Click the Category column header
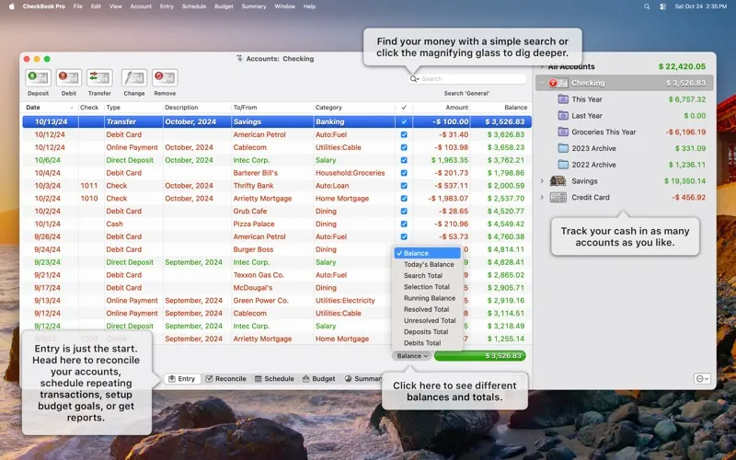Image resolution: width=736 pixels, height=460 pixels. point(353,108)
